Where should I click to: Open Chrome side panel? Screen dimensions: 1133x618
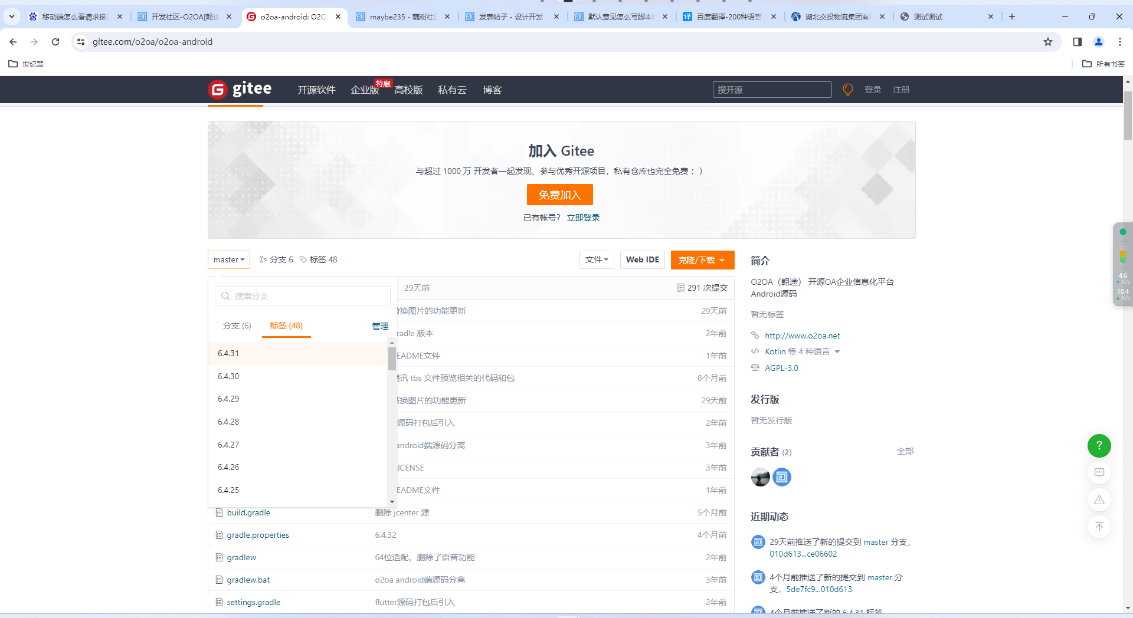pyautogui.click(x=1078, y=42)
